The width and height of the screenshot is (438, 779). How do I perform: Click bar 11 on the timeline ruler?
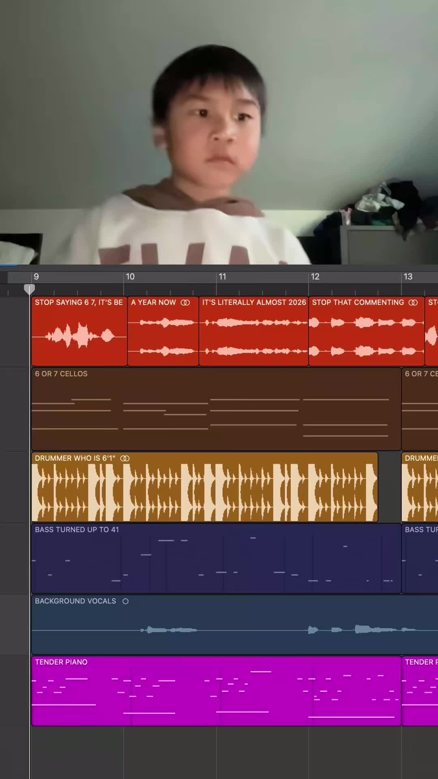coord(222,277)
